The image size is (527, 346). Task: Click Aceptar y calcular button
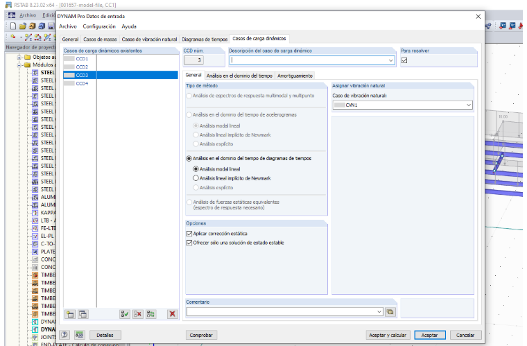388,335
